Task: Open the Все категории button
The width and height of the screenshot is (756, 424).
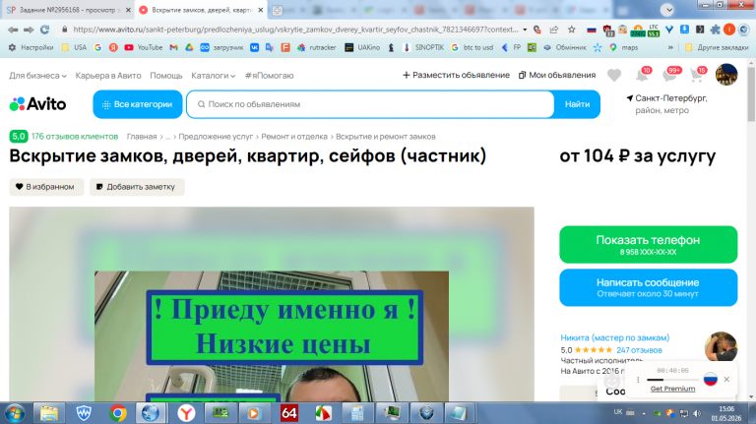Action: 138,104
